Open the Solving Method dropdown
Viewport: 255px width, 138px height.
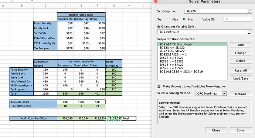[x=224, y=93]
